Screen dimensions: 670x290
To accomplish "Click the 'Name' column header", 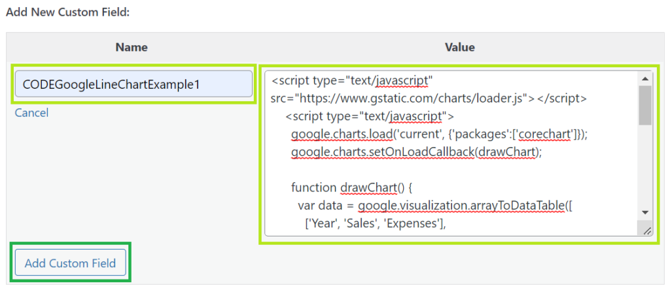I will [x=132, y=47].
